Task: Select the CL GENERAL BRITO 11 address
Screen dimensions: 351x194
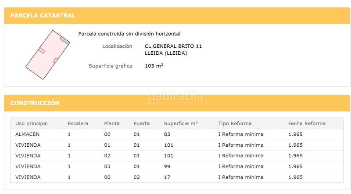Action: click(173, 46)
